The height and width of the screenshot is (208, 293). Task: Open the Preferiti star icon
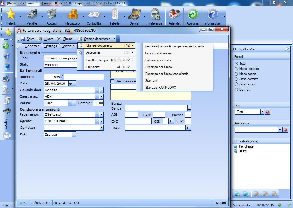[11, 15]
